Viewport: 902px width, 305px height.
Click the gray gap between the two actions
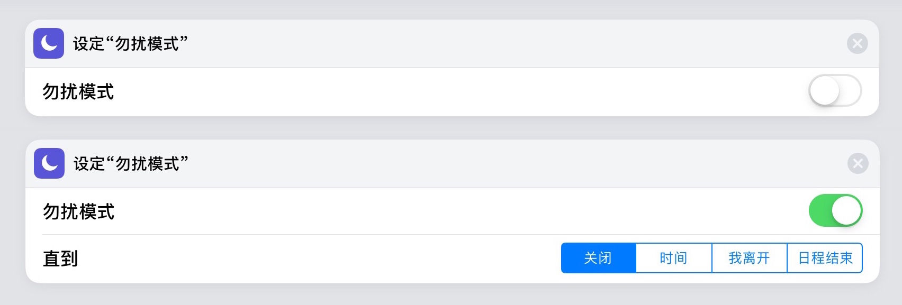pos(451,128)
